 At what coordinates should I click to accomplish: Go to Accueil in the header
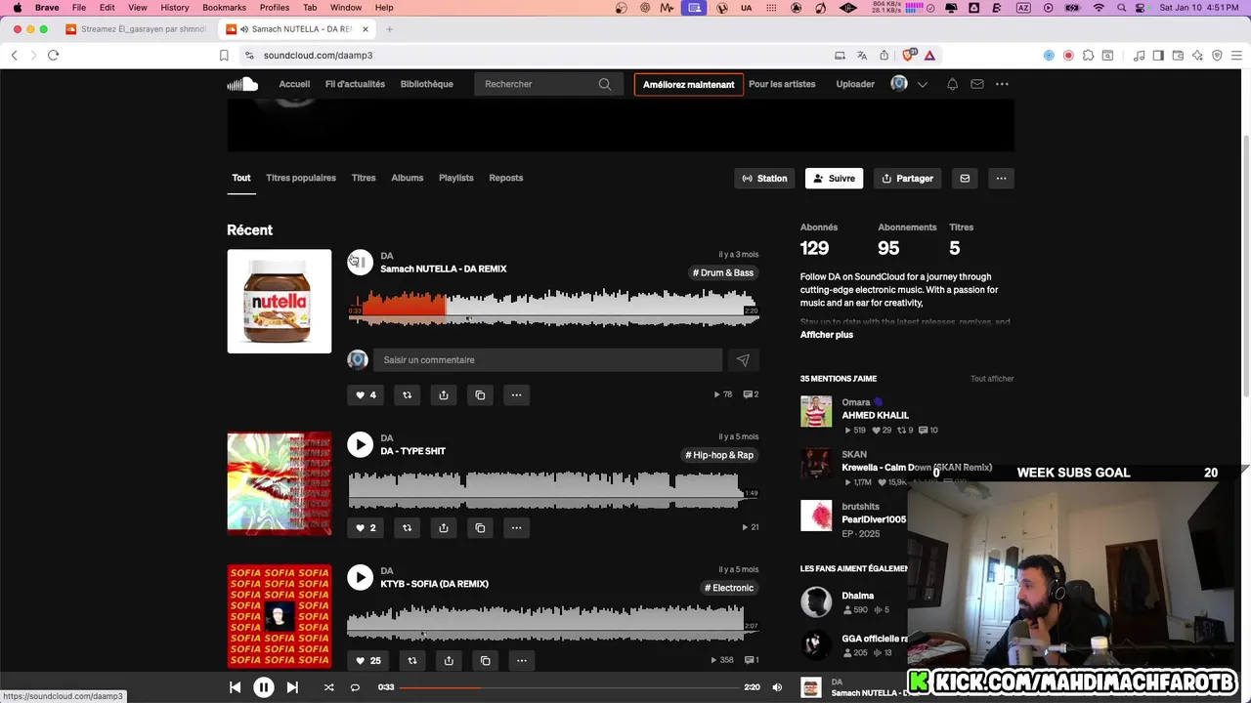point(294,84)
